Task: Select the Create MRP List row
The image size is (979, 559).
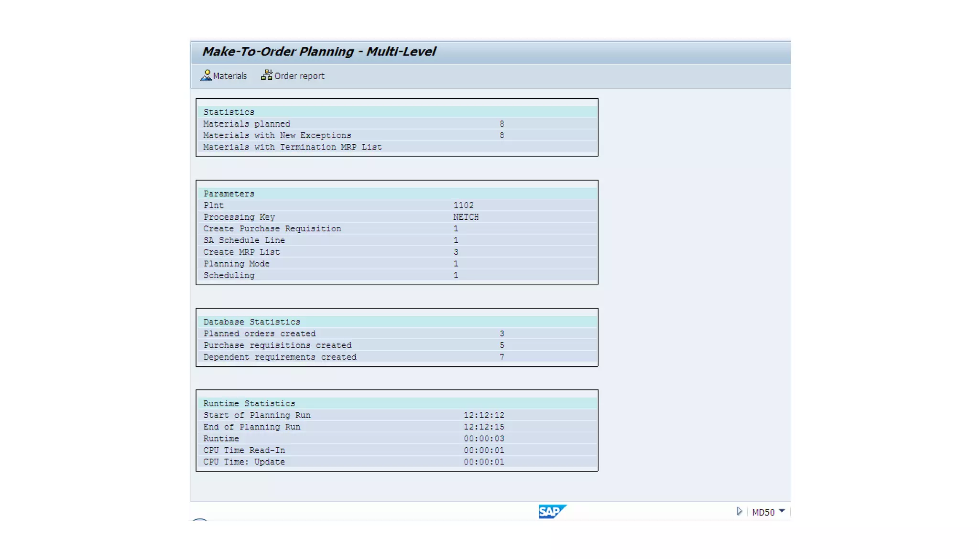Action: [242, 252]
